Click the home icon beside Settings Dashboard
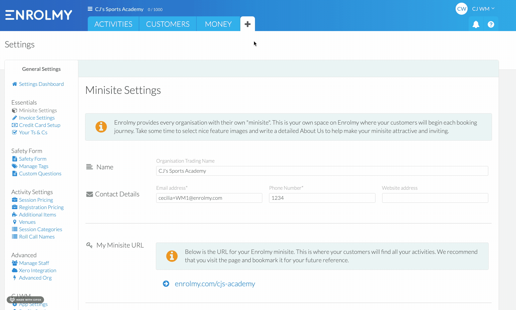This screenshot has height=310, width=516. (15, 84)
